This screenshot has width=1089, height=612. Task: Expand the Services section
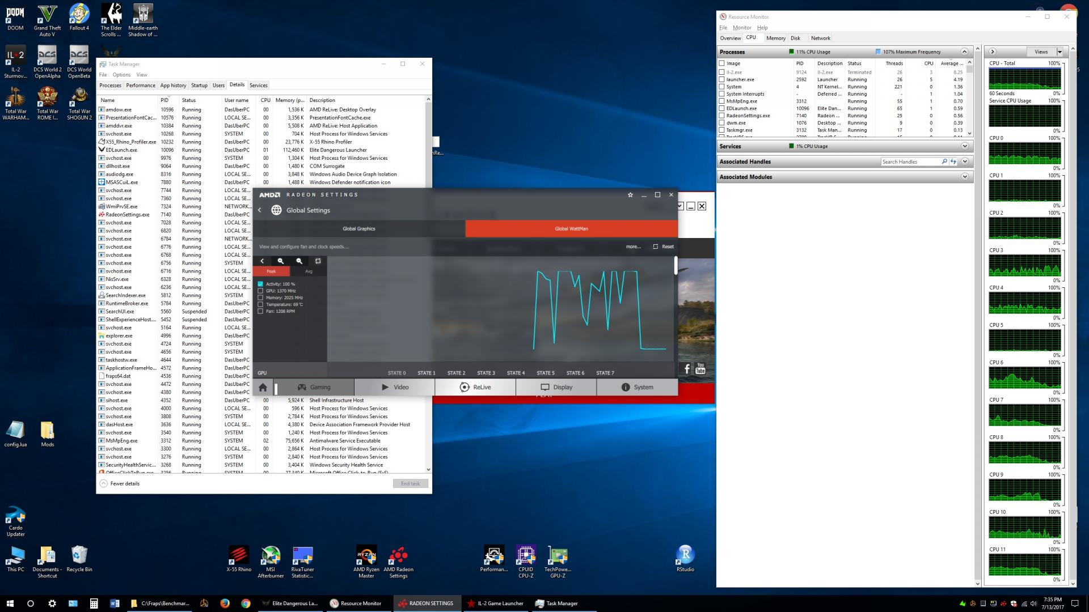964,146
